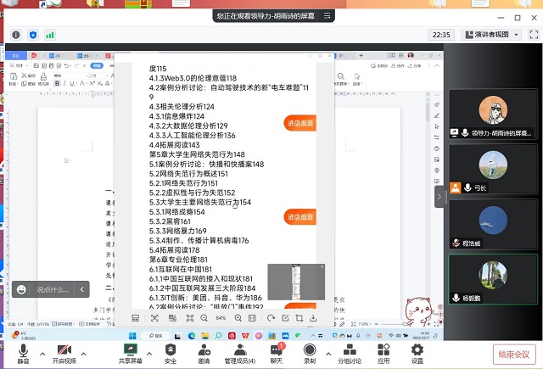This screenshot has height=369, width=543.
Task: Click the WPS format painter brush
Action: [43, 79]
